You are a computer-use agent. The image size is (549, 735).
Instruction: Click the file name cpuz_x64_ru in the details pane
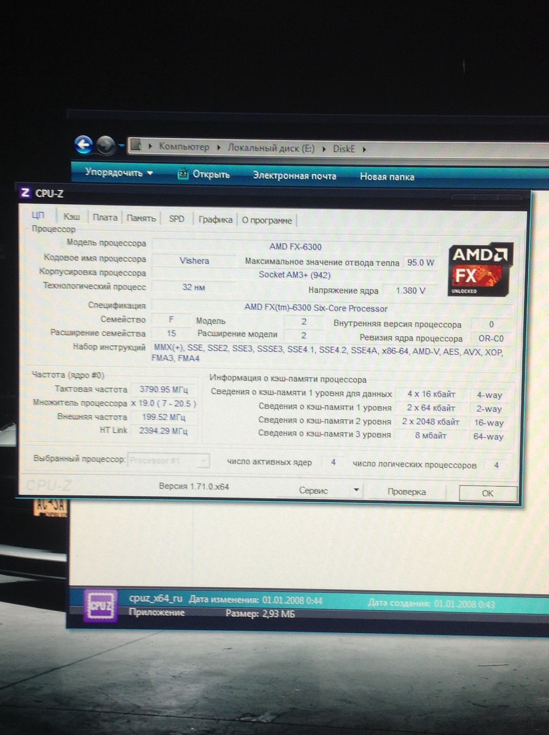coord(156,599)
